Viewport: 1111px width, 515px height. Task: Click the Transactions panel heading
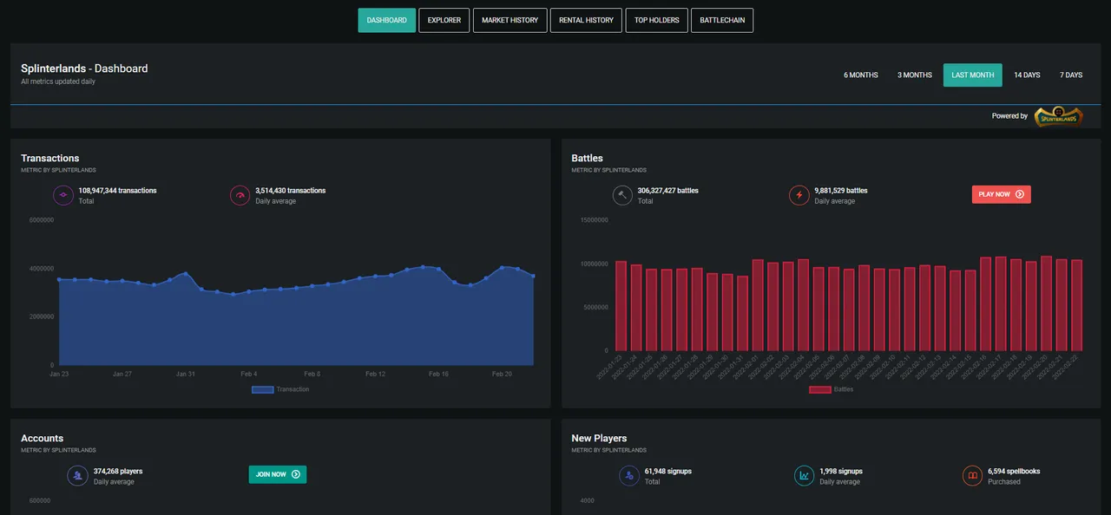click(x=49, y=158)
